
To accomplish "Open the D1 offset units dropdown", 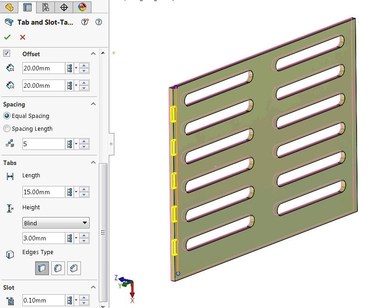I will click(76, 68).
